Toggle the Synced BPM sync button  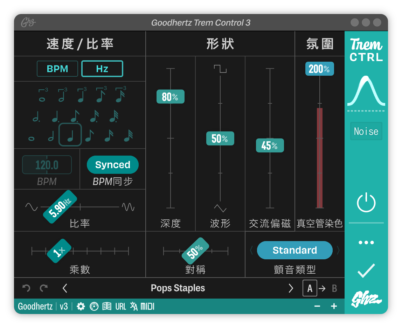[x=113, y=165]
